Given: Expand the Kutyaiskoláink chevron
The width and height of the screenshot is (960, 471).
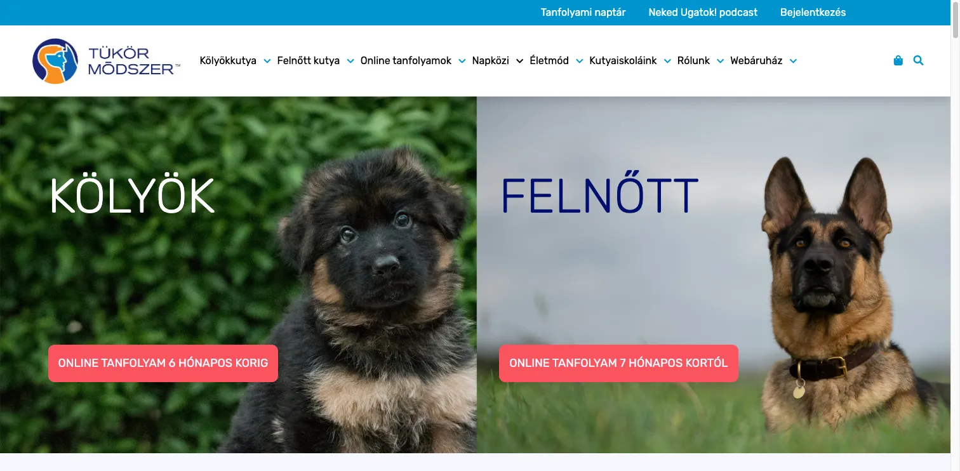Looking at the screenshot, I should (x=667, y=61).
